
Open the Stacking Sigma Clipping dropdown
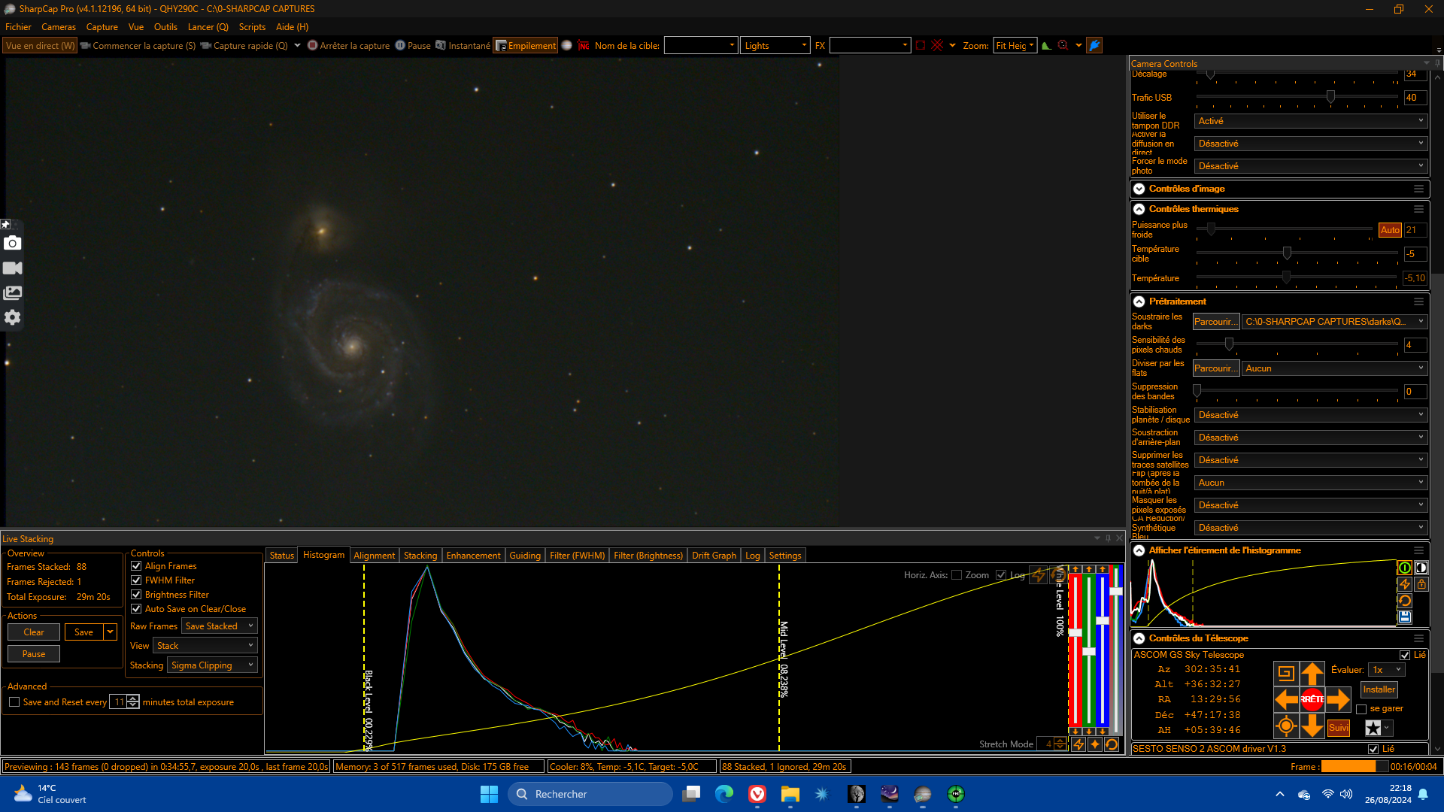tap(213, 665)
